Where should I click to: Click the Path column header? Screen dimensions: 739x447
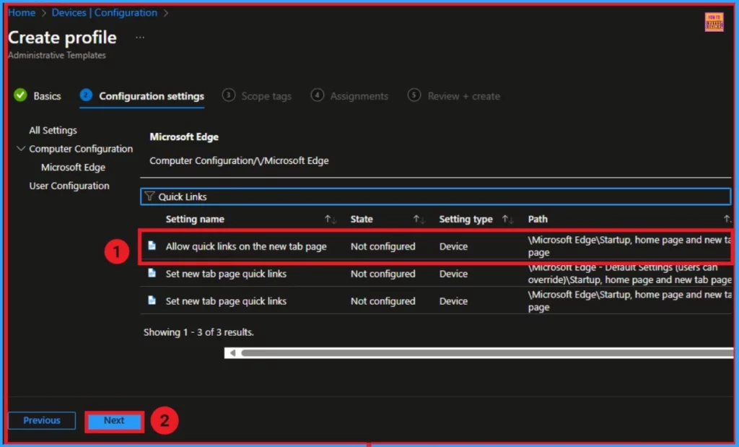tap(538, 220)
